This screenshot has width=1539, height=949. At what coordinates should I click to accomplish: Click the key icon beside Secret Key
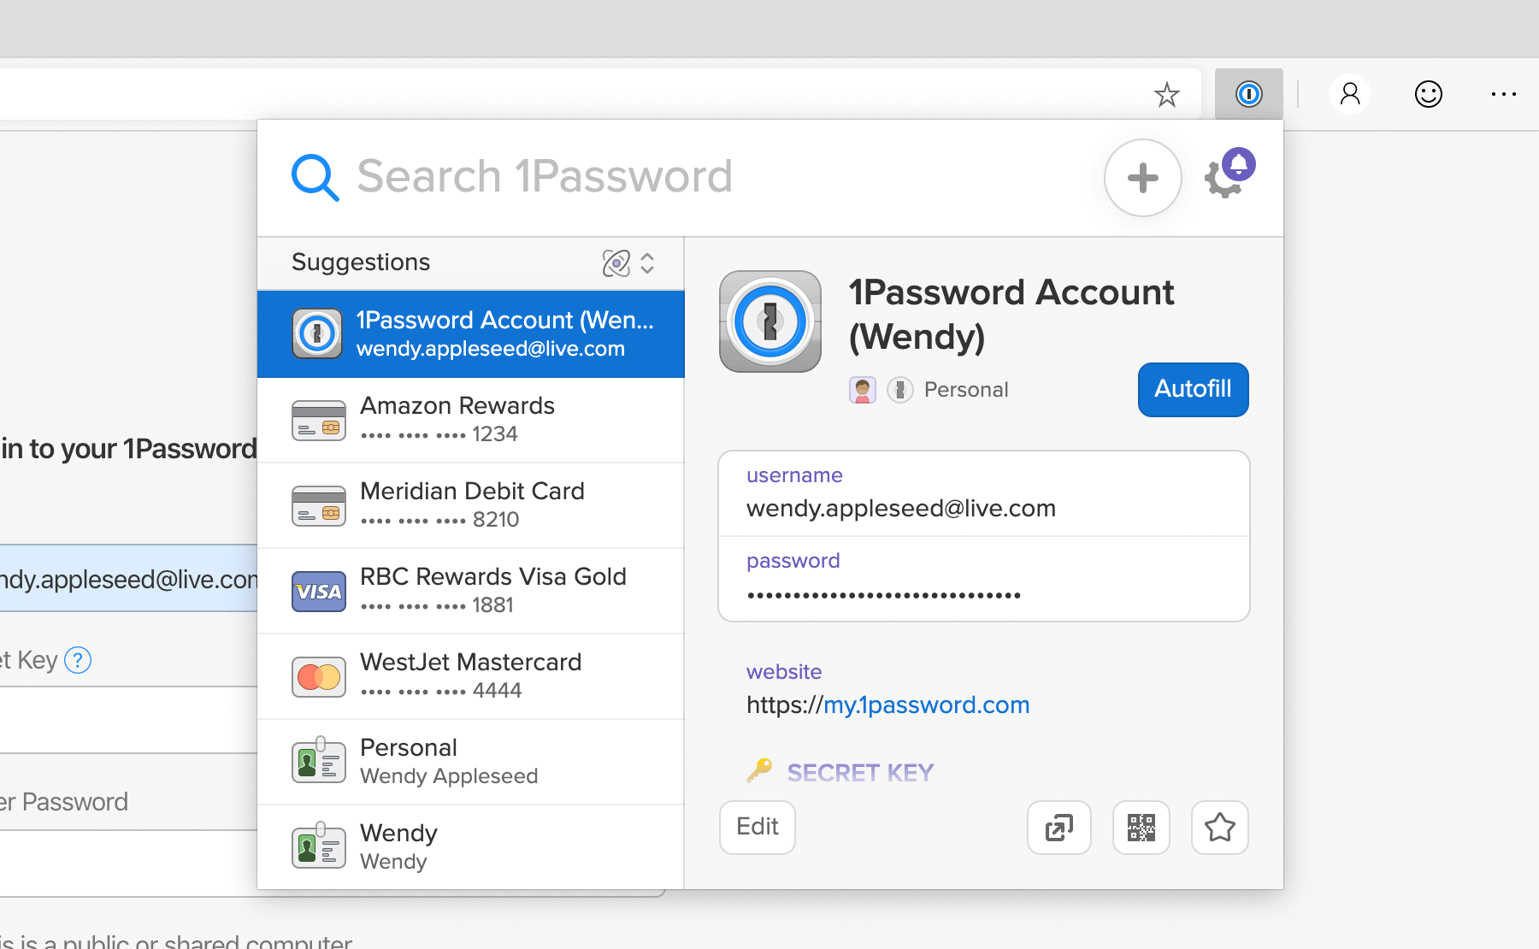coord(760,770)
